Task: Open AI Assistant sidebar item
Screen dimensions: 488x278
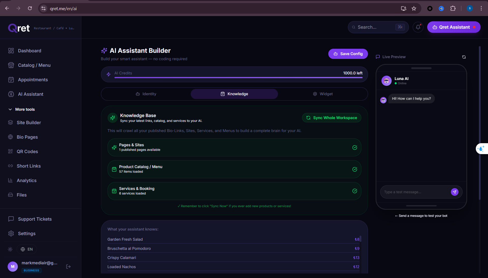Action: pos(31,94)
